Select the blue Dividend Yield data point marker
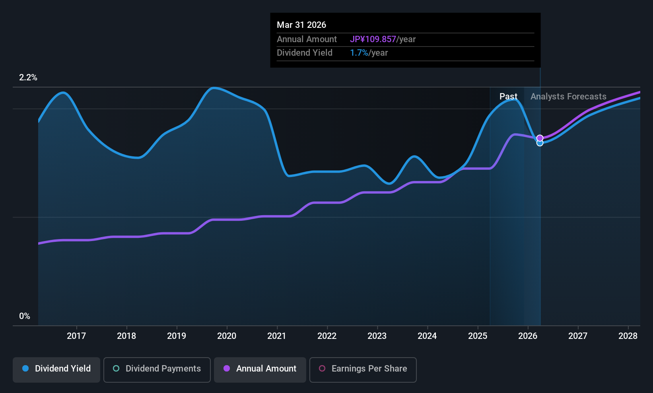Image resolution: width=653 pixels, height=393 pixels. click(540, 143)
